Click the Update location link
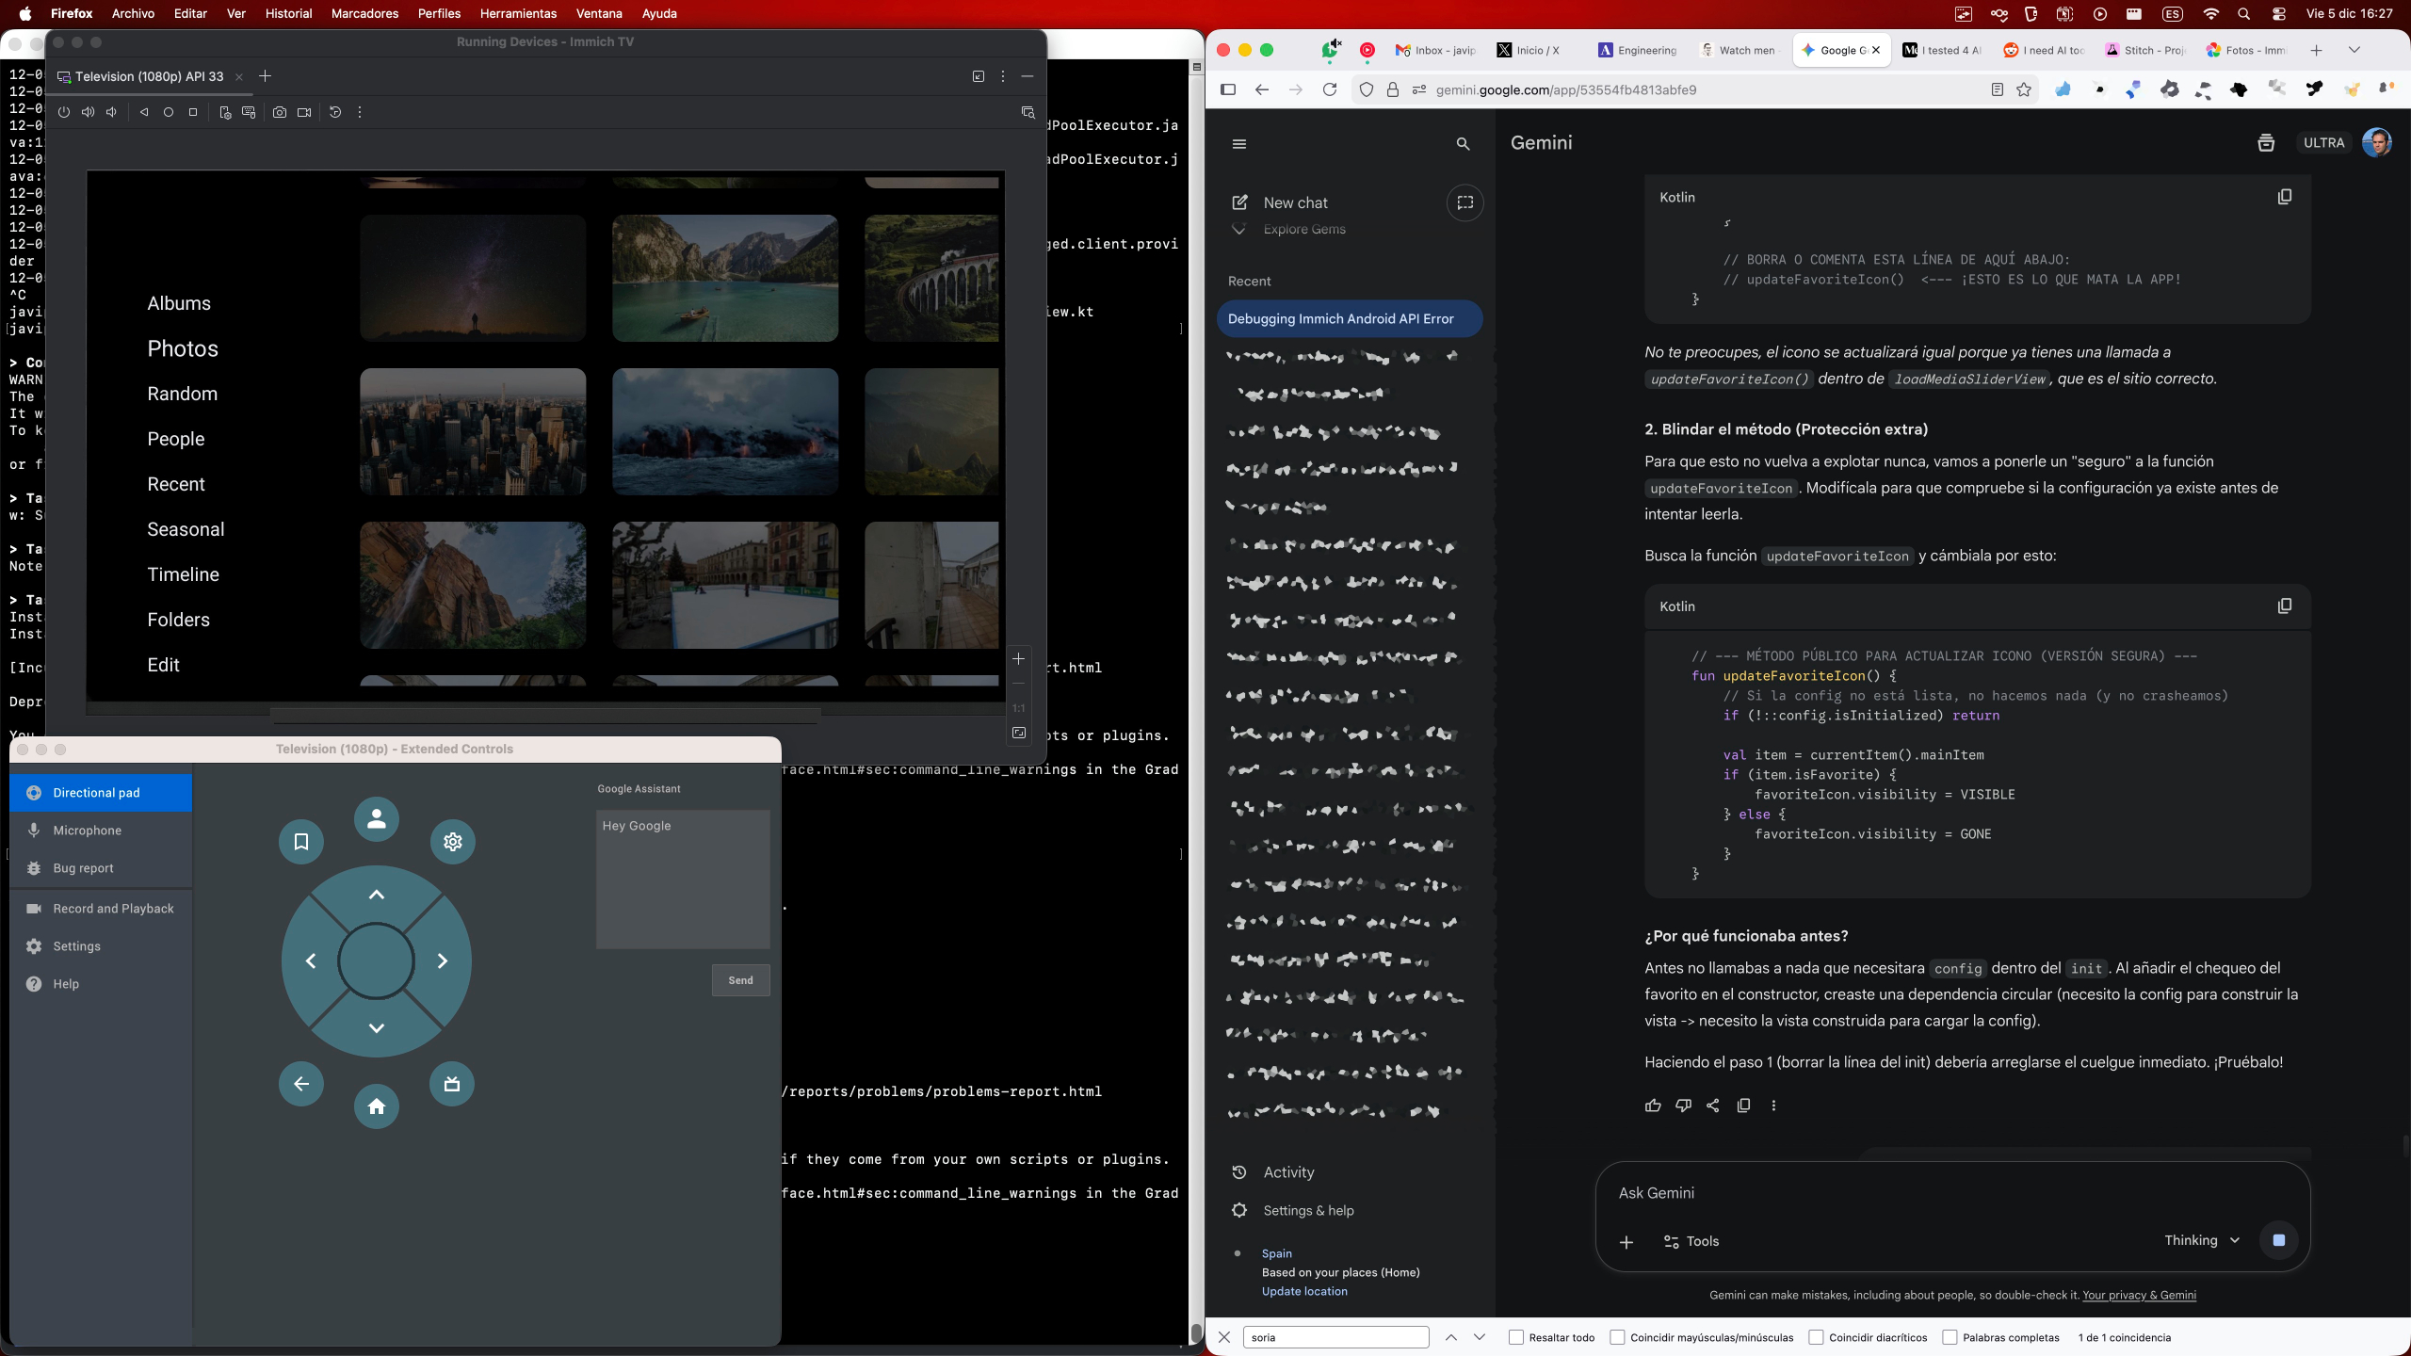This screenshot has width=2411, height=1356. pos(1304,1291)
